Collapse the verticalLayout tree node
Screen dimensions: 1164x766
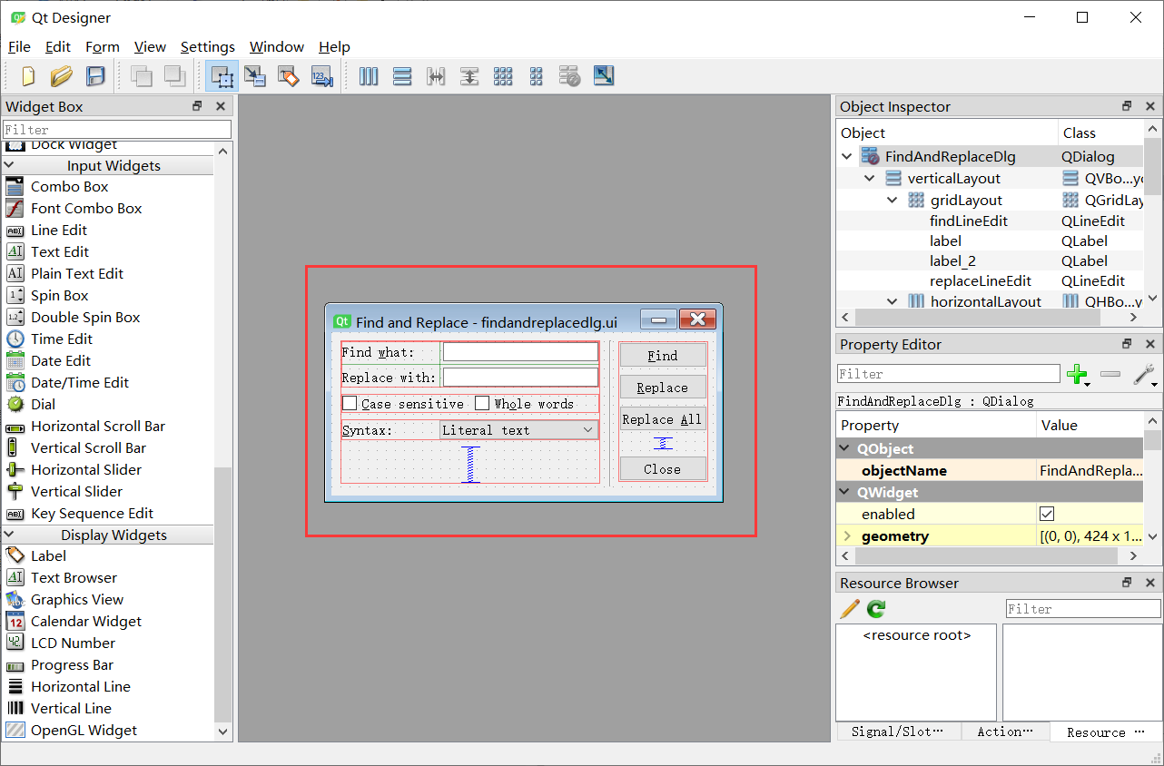(870, 178)
